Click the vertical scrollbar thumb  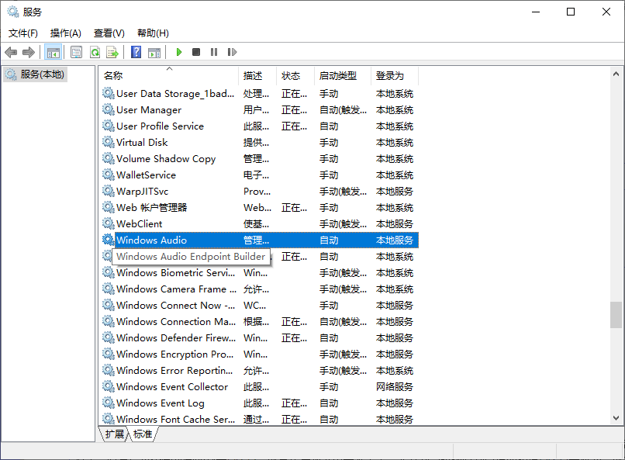click(x=616, y=315)
